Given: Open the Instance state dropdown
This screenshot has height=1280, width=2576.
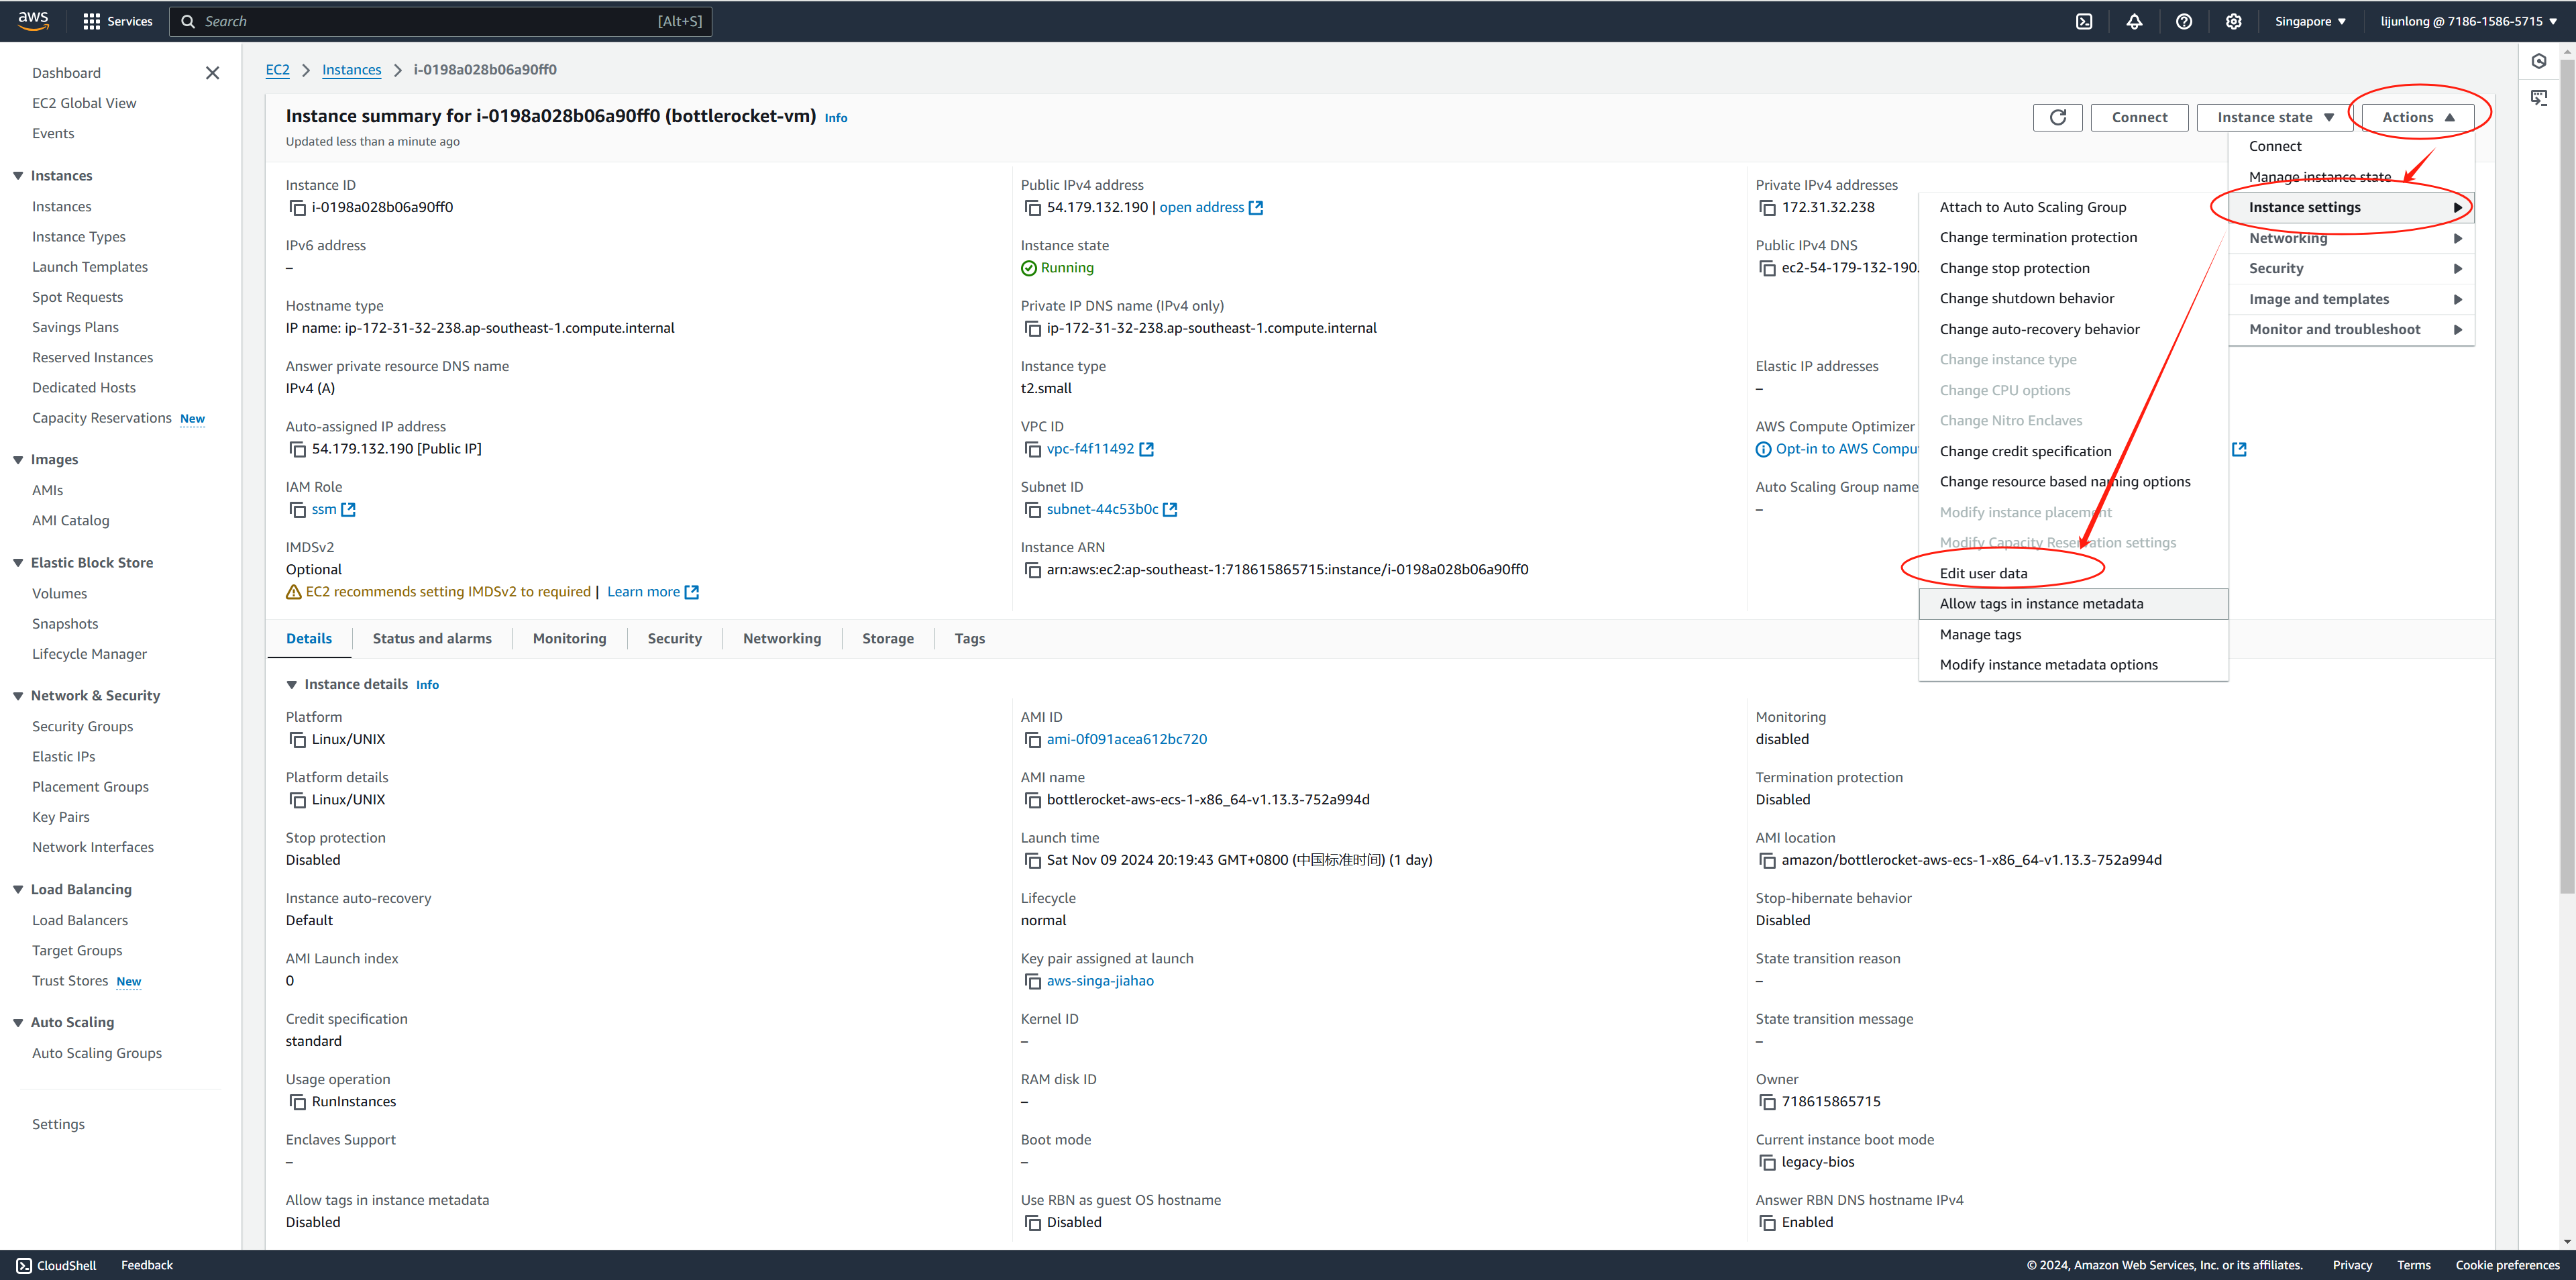Looking at the screenshot, I should (2274, 117).
